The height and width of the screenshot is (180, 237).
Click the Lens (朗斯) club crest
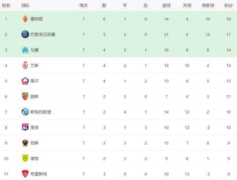tap(25, 96)
